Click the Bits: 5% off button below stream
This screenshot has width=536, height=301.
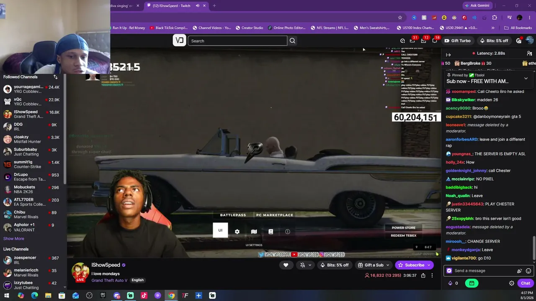click(334, 265)
